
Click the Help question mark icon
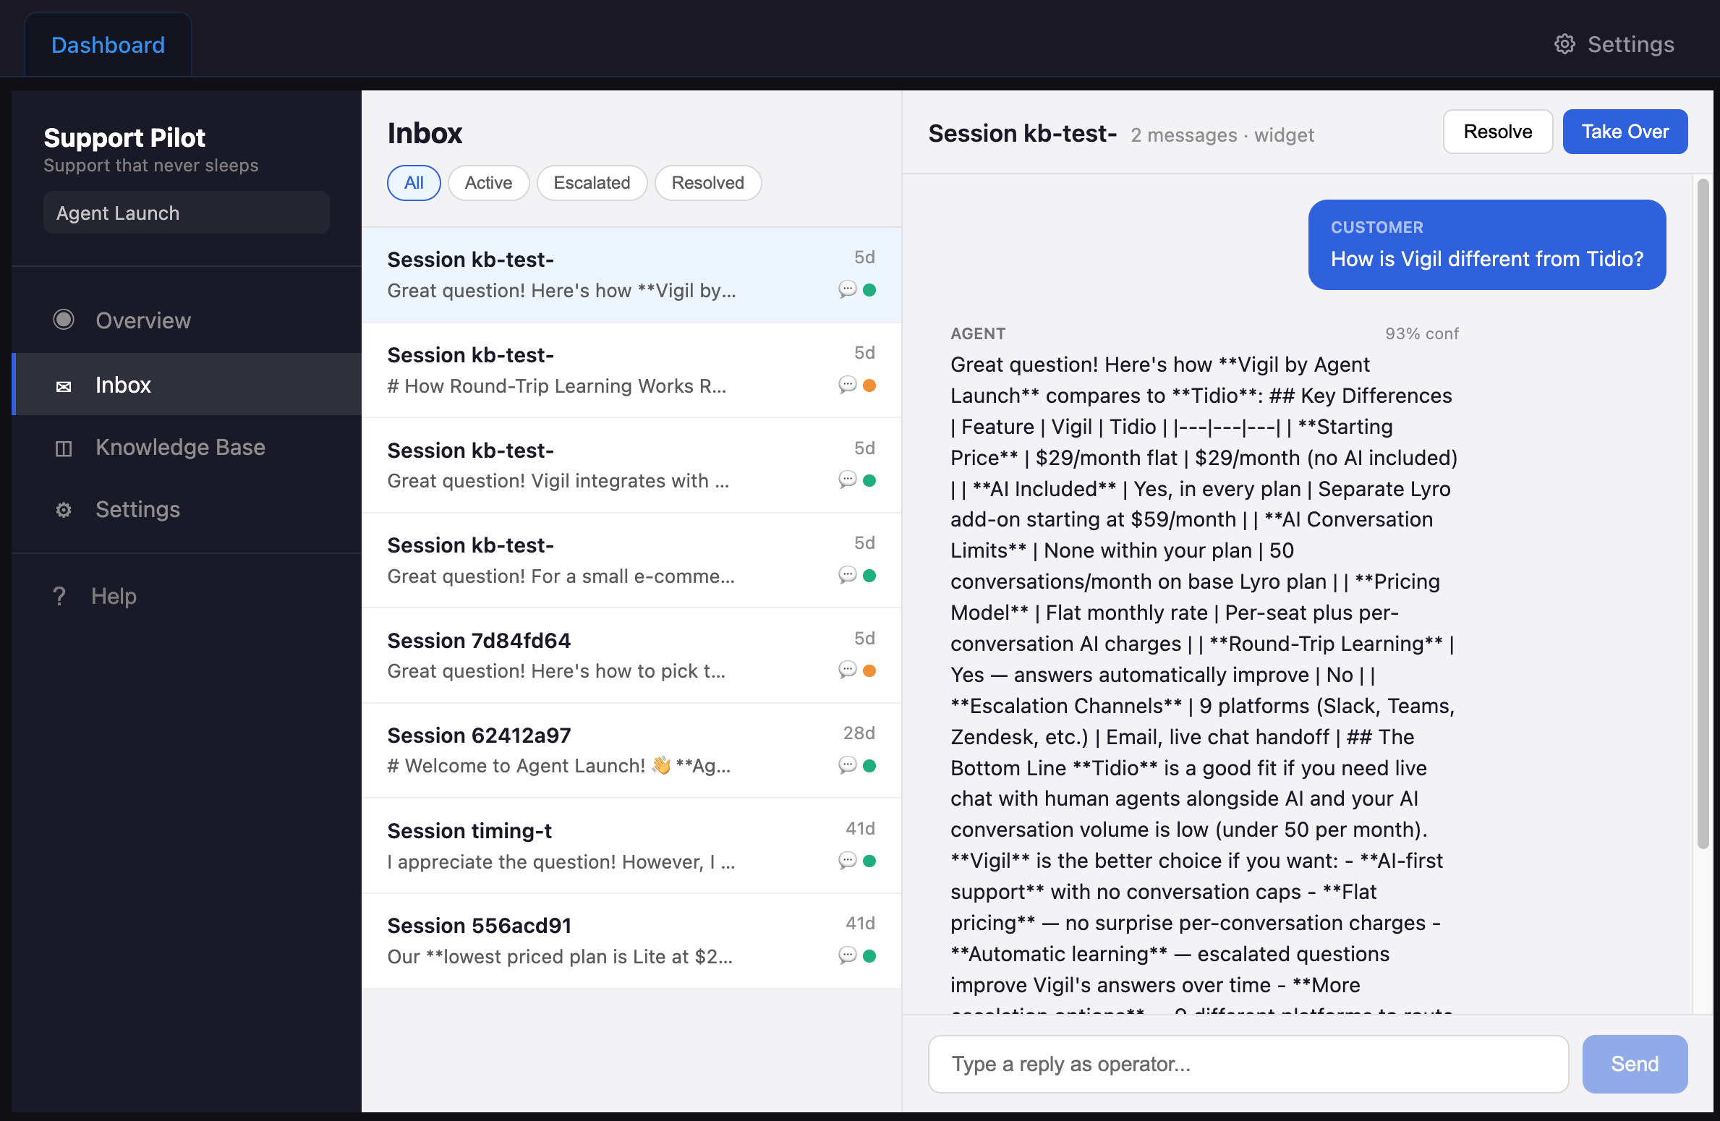tap(59, 596)
